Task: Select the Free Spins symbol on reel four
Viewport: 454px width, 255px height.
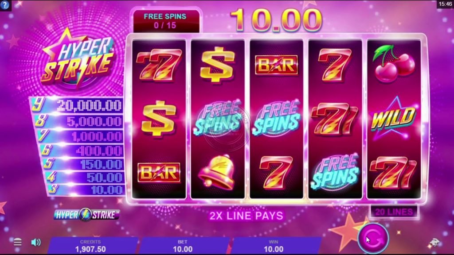Action: click(x=335, y=172)
